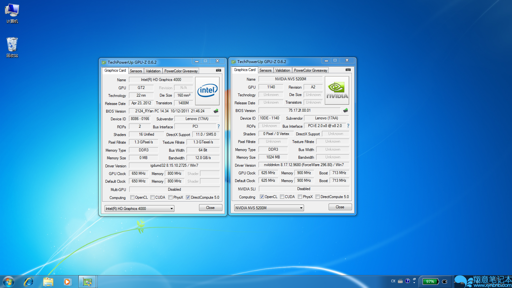Open Validation tab in NVIDIA window

(283, 70)
